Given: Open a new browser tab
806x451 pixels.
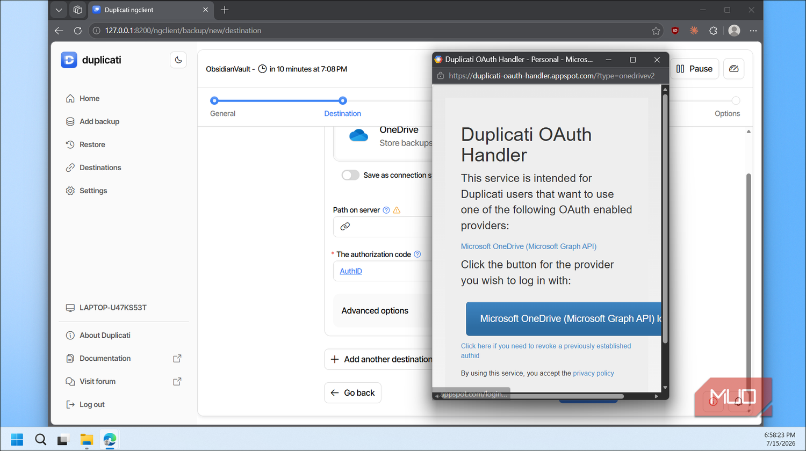Looking at the screenshot, I should pos(225,10).
